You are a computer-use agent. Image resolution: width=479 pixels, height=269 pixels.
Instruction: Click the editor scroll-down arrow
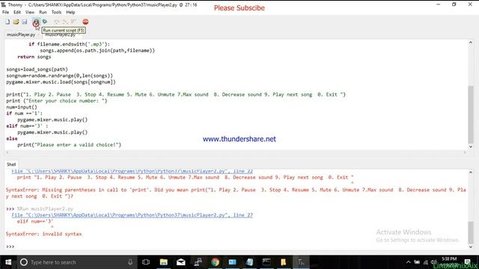tap(471, 146)
